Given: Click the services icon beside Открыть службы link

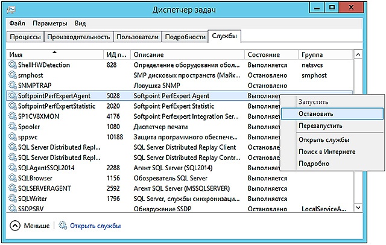Looking at the screenshot, I should [62, 226].
